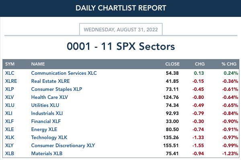Image resolution: width=241 pixels, height=160 pixels.
Task: Open Energy XLE link
Action: tap(44, 129)
